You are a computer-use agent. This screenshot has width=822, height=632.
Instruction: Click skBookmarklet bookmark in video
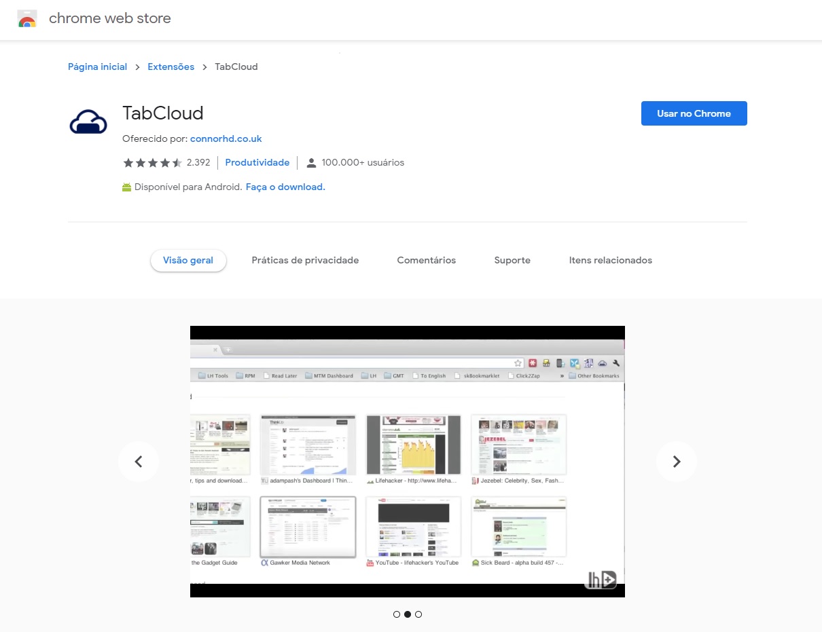tap(477, 375)
